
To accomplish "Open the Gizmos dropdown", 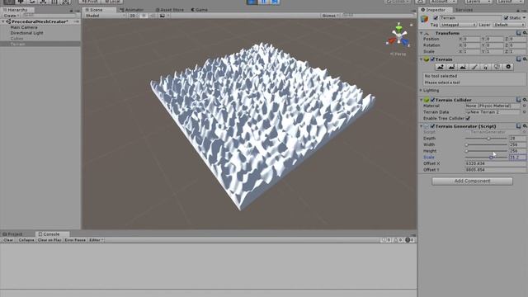I will pos(330,16).
